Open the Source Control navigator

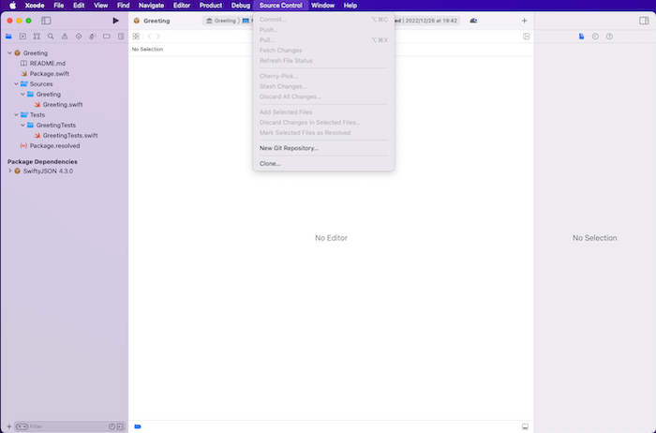22,37
